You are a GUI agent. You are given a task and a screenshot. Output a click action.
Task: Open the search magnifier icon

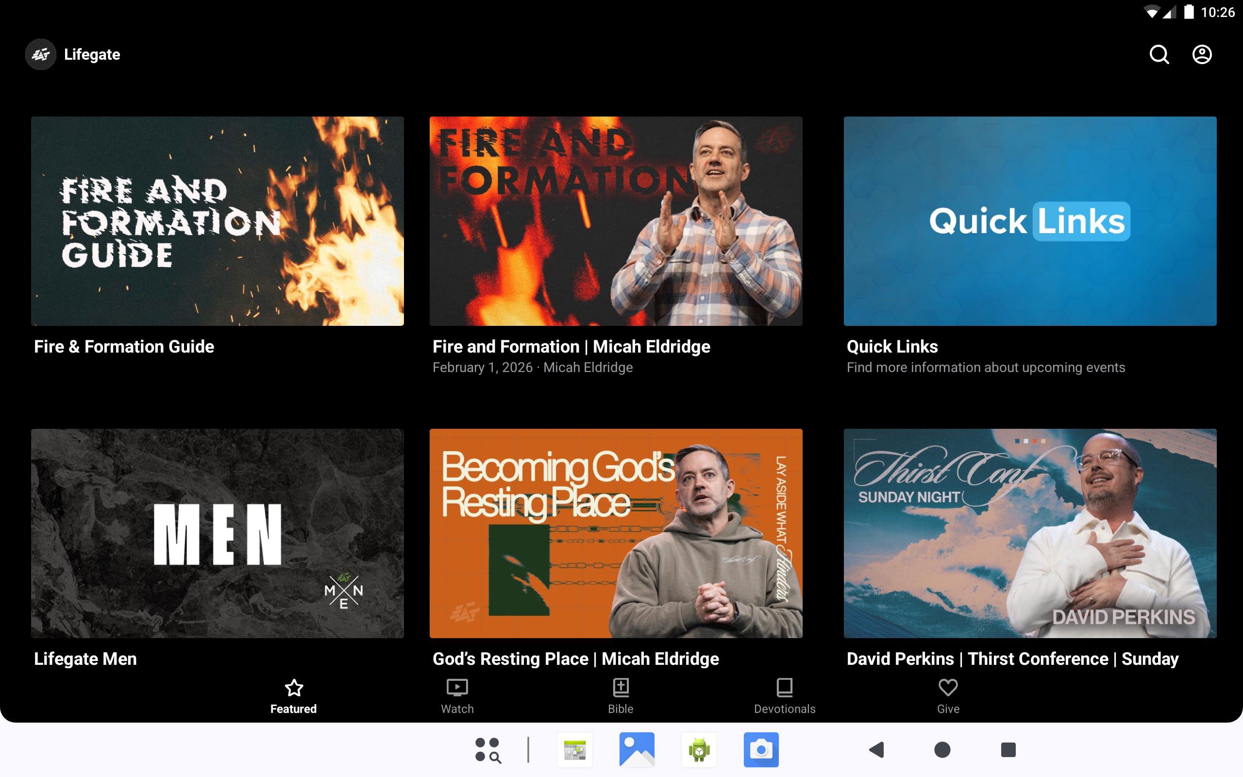[x=1159, y=54]
